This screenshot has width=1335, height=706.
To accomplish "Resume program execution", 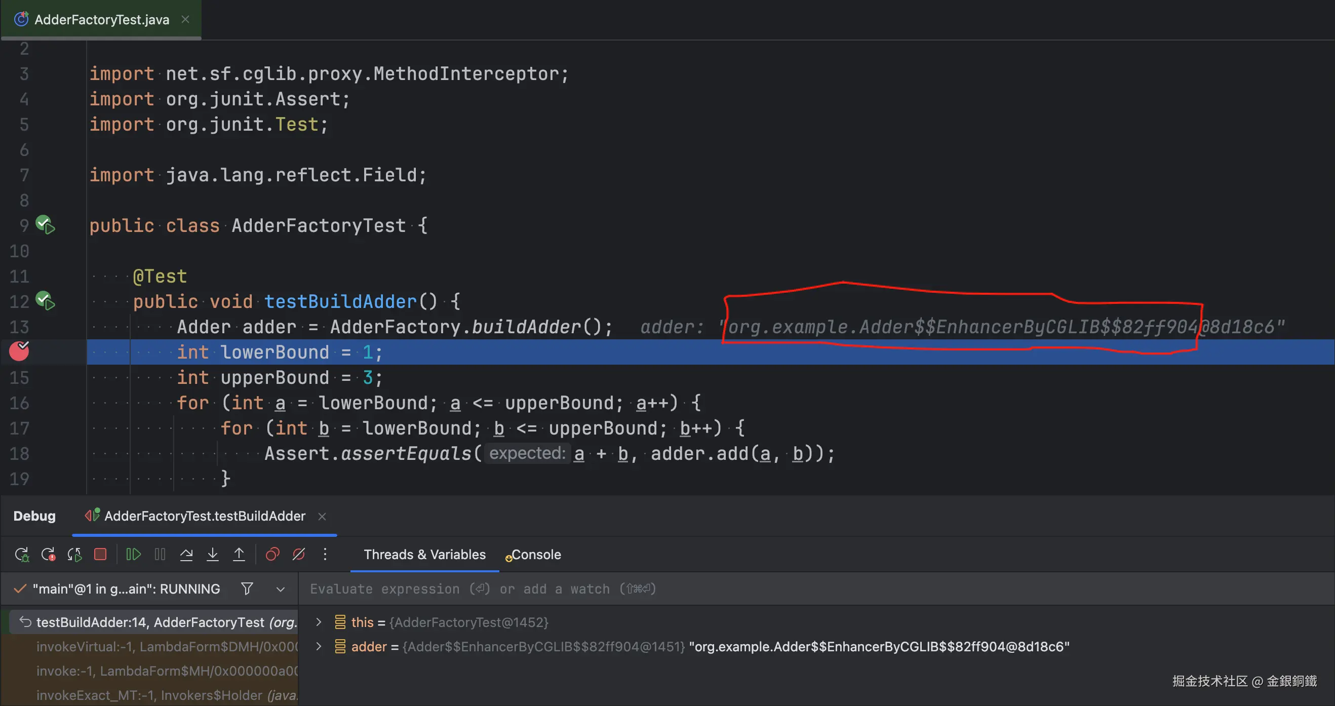I will click(x=133, y=555).
